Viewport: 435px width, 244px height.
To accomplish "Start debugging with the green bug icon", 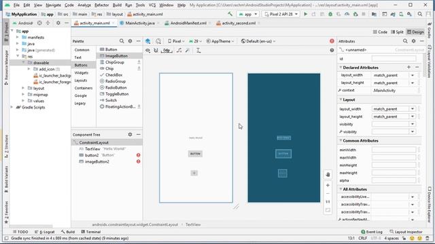I will (330, 14).
